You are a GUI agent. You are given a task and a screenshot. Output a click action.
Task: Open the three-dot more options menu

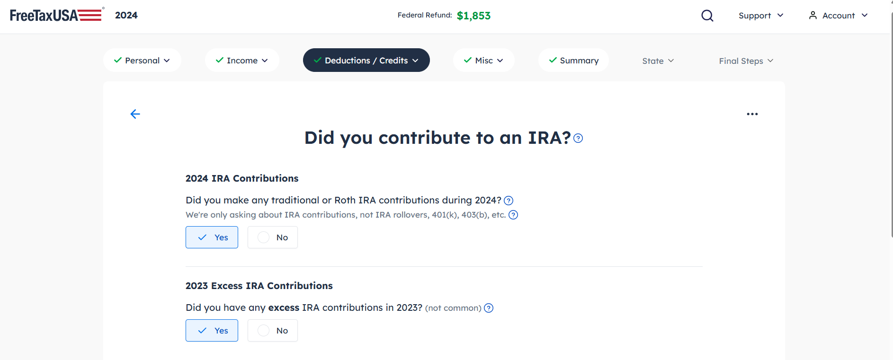tap(752, 114)
